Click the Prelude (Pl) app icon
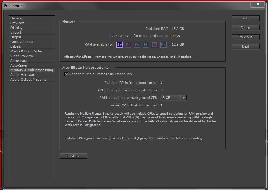Viewport: 268px width, 190px height. click(145, 45)
